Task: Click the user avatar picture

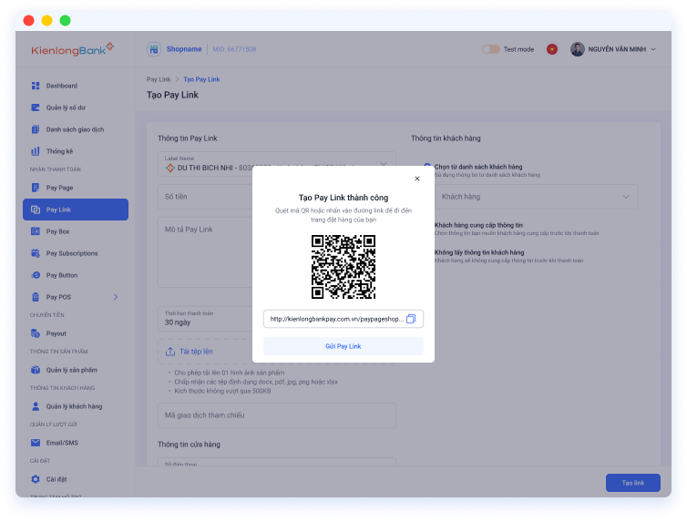Action: click(x=578, y=49)
